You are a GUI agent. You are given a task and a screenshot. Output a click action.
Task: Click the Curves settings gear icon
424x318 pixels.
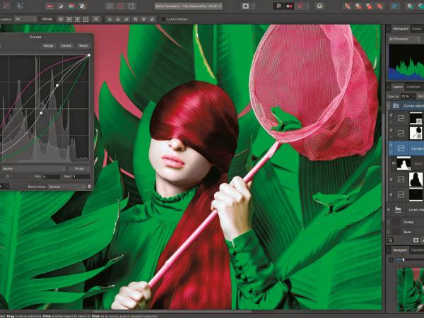pyautogui.click(x=89, y=186)
